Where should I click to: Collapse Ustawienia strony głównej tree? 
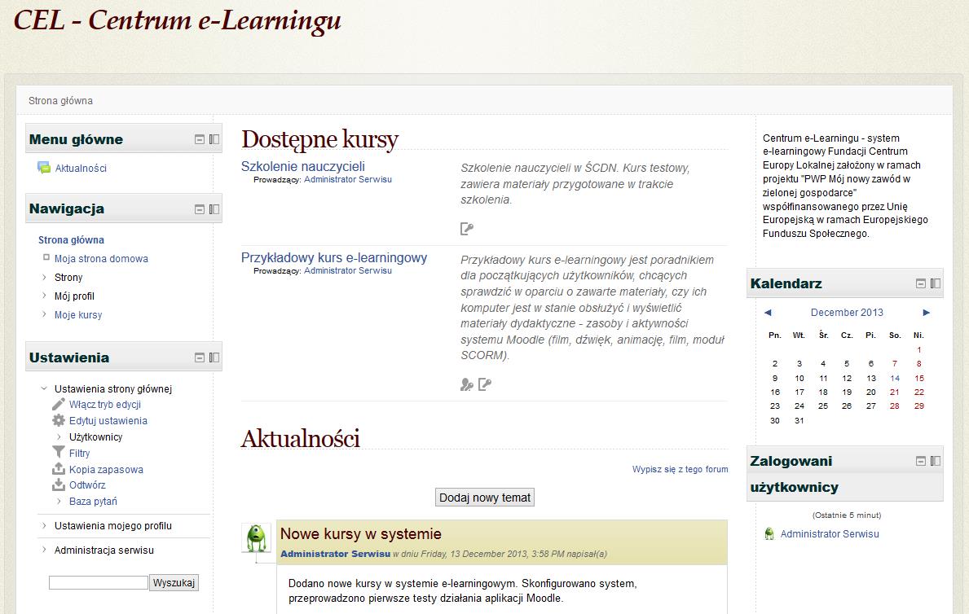[45, 388]
